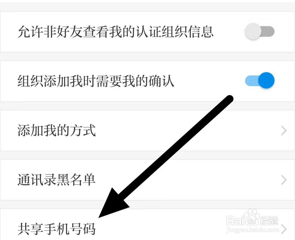
Task: Tap the blue knob of the enabled toggle
Action: tap(266, 81)
